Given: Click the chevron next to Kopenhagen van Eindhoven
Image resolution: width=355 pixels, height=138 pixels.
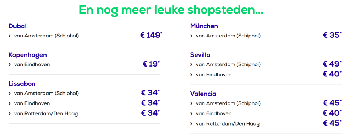Looking at the screenshot, I should pos(10,65).
